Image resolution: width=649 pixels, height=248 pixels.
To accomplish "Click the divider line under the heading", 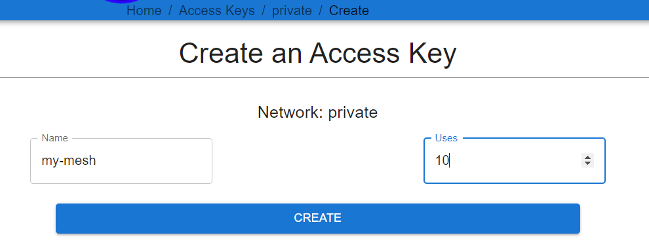I will point(324,77).
